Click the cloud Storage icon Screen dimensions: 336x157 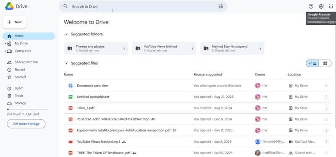[x=9, y=103]
